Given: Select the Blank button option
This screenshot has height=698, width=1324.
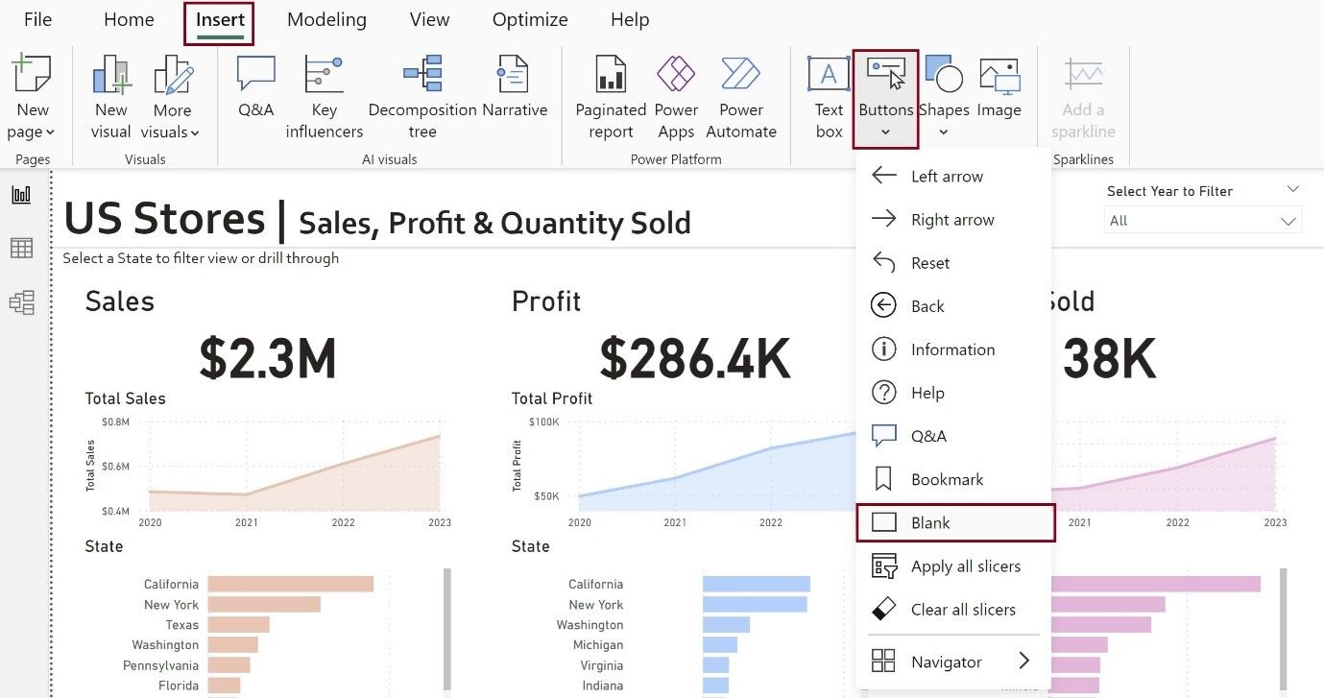Looking at the screenshot, I should [x=955, y=523].
